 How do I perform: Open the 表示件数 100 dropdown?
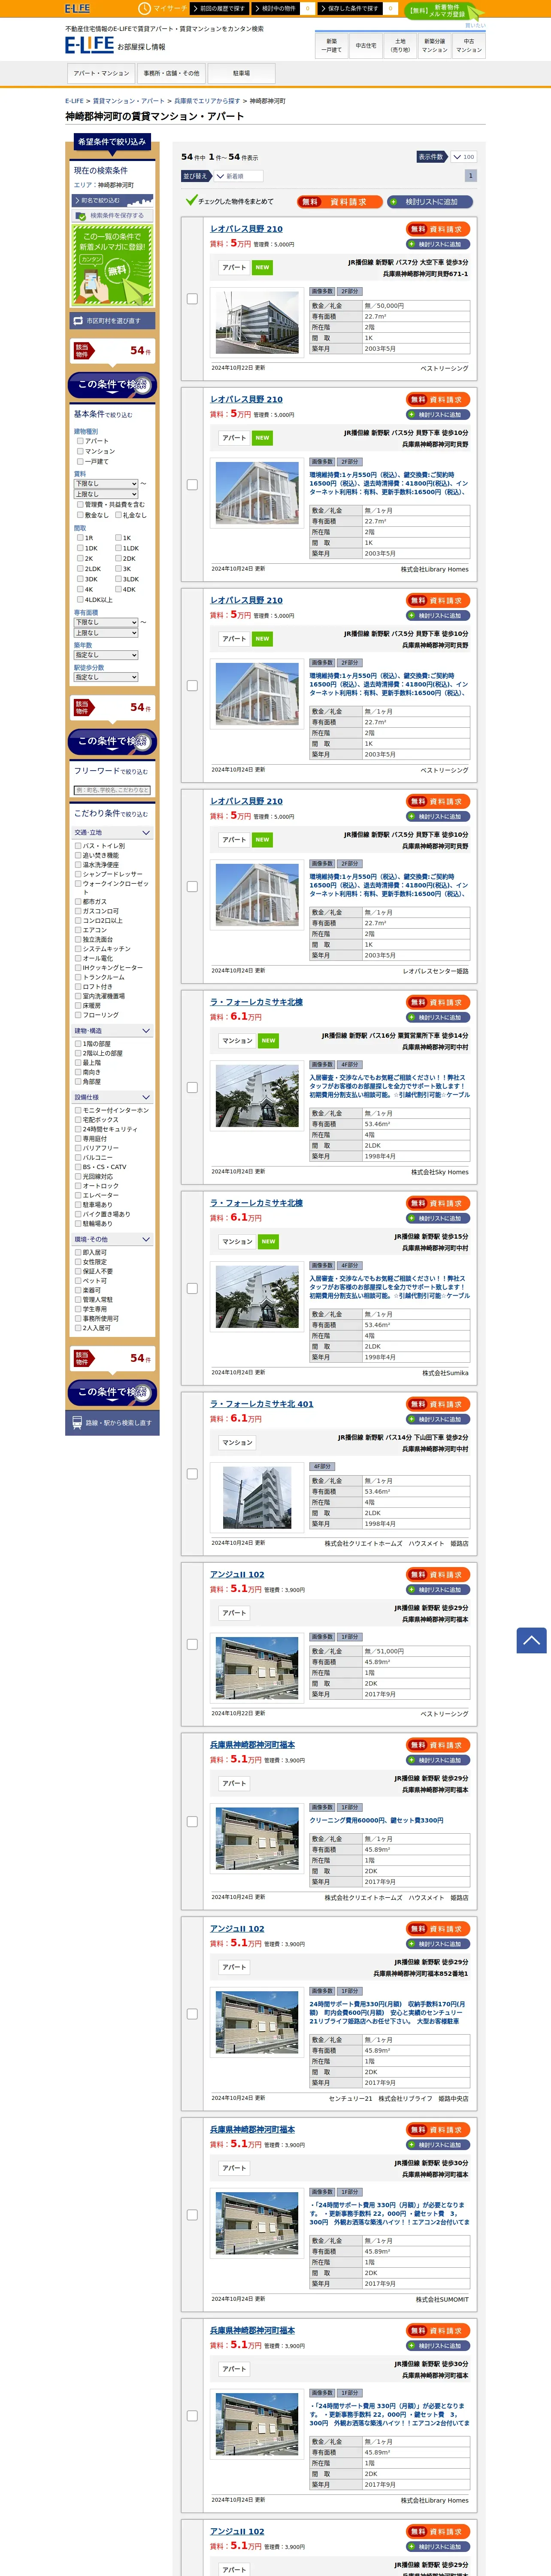tap(463, 157)
